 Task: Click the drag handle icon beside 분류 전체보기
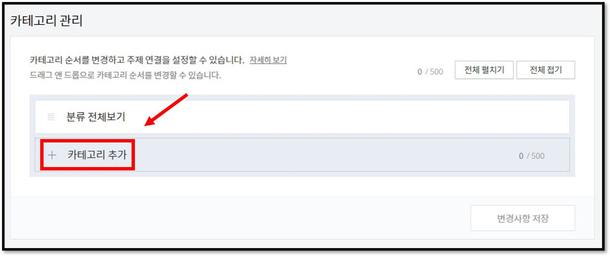[51, 117]
